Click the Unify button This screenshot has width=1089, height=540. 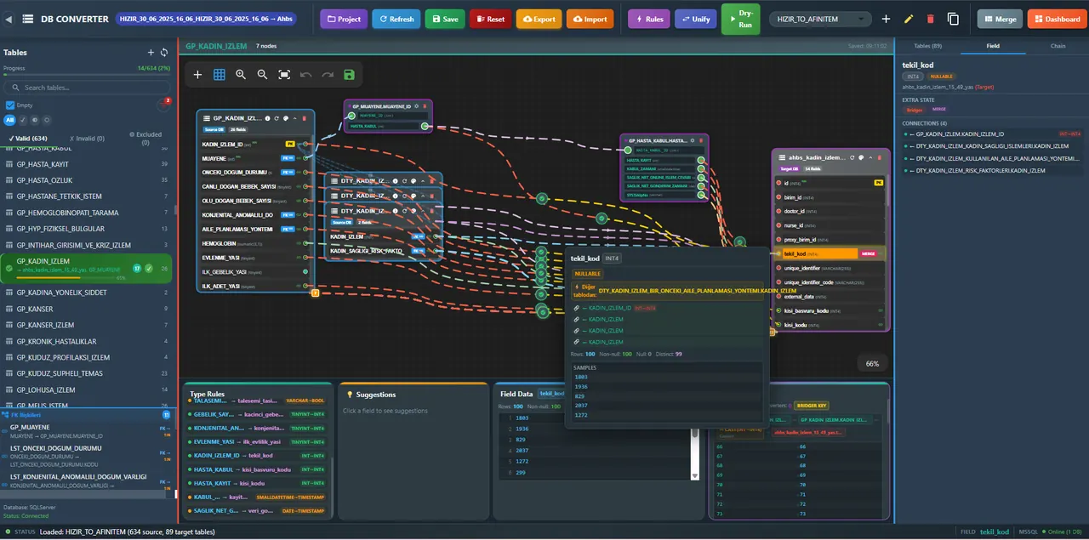[696, 19]
